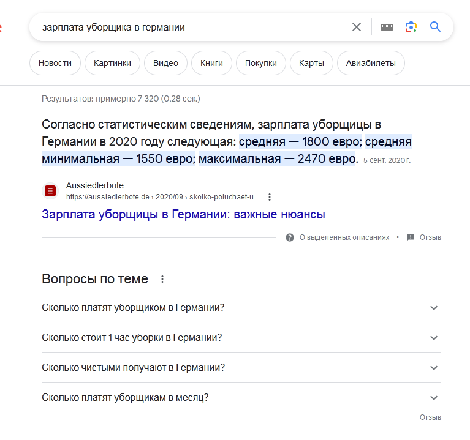470x440 pixels.
Task: Click the question mark icon about featured snippets
Action: click(290, 237)
